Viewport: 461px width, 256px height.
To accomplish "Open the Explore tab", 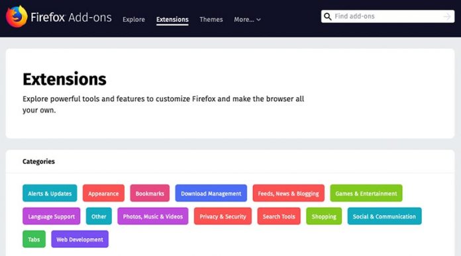I will 134,19.
